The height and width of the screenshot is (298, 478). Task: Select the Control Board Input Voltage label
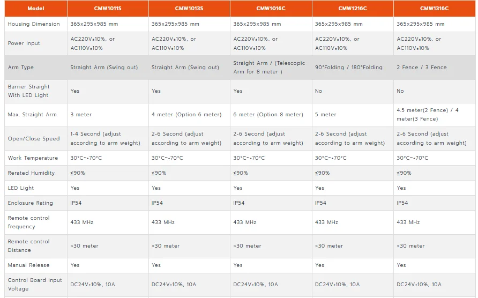pyautogui.click(x=35, y=285)
